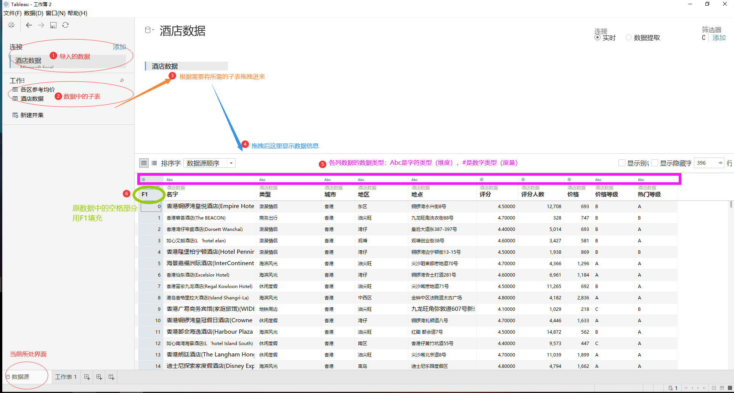
Task: Click the Tableau home logo icon
Action: (11, 25)
